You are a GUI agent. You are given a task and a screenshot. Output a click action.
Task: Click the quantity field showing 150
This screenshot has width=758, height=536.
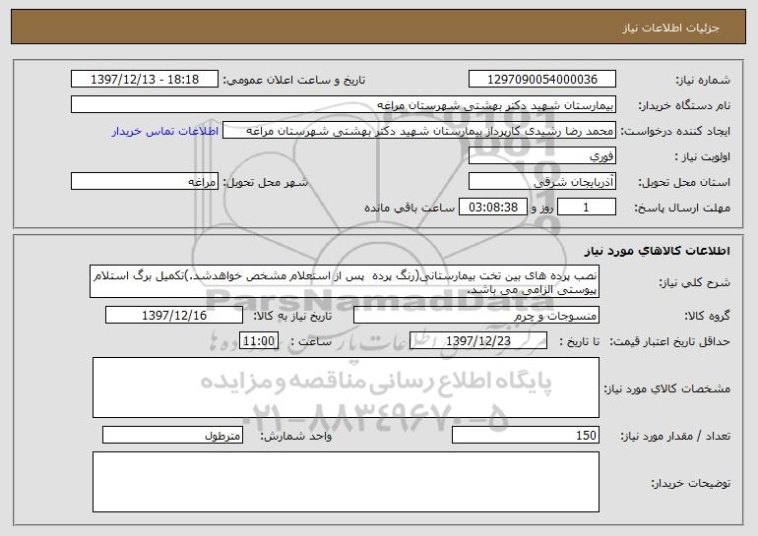coord(526,435)
